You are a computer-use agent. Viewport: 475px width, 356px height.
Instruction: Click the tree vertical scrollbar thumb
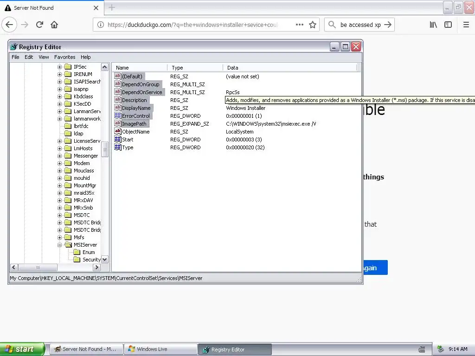pos(105,149)
